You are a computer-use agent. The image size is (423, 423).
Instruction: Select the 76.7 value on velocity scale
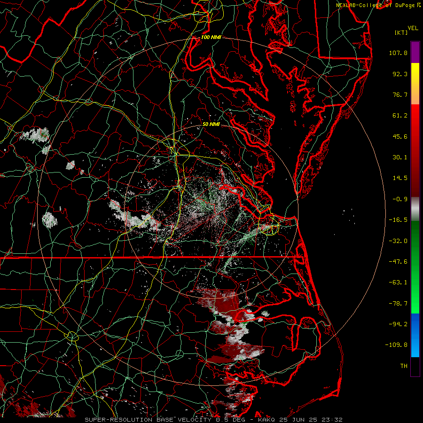400,94
